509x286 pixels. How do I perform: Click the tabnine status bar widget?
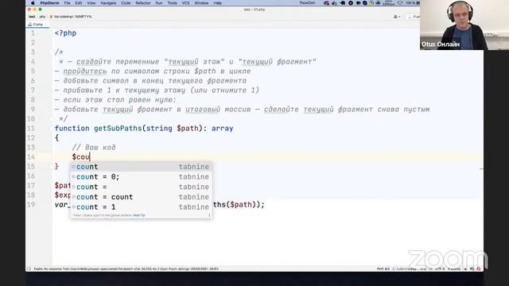click(403, 269)
